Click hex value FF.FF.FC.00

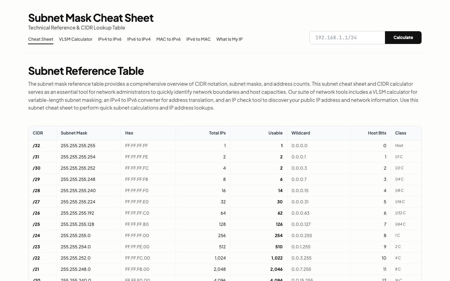(x=137, y=258)
